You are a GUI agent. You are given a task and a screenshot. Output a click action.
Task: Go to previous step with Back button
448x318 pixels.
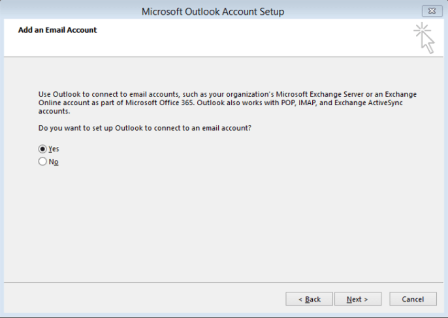310,299
